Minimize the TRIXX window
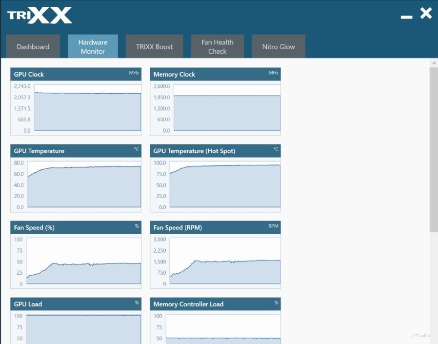The height and width of the screenshot is (344, 438). tap(406, 17)
